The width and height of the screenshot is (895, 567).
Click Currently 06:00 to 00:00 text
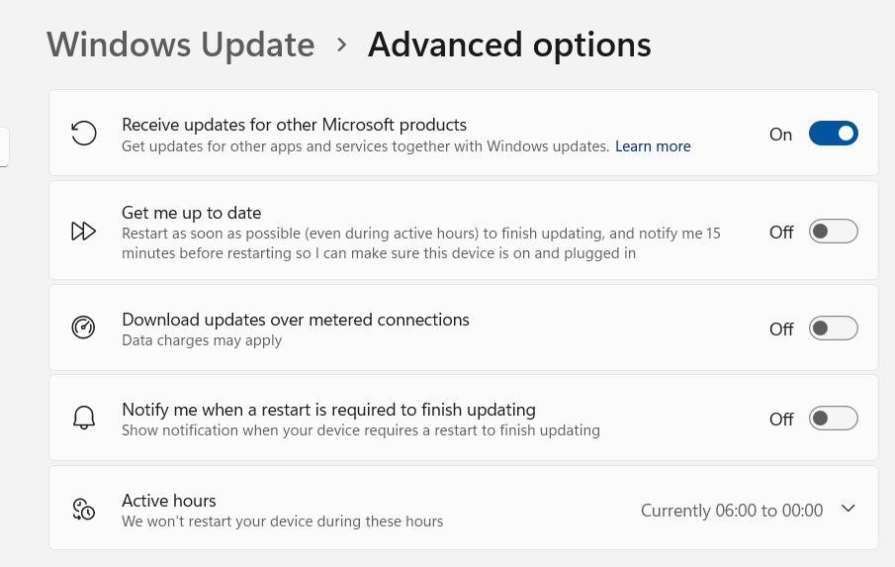tap(731, 511)
